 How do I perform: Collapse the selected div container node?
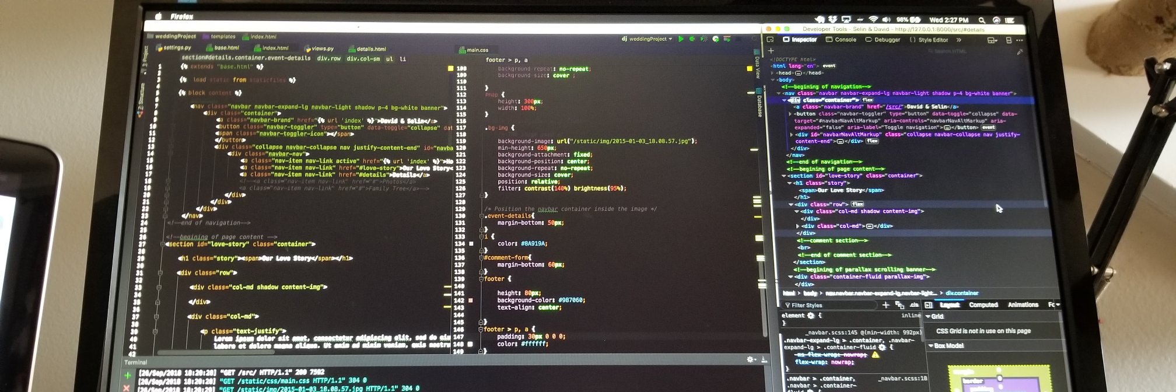pos(784,100)
